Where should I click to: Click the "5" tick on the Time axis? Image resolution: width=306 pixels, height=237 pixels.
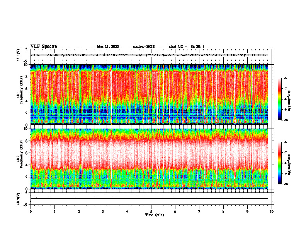click(x=151, y=211)
